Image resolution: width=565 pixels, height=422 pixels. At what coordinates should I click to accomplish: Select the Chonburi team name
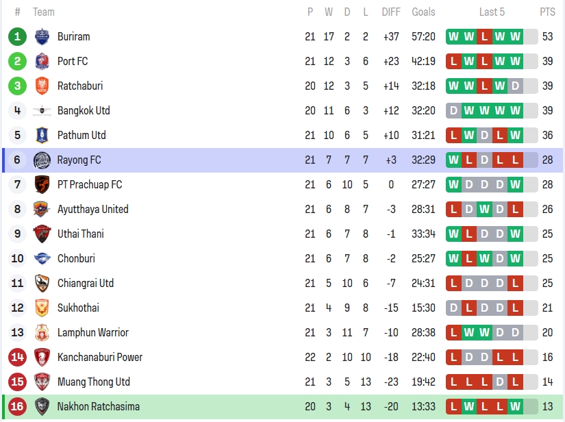76,258
